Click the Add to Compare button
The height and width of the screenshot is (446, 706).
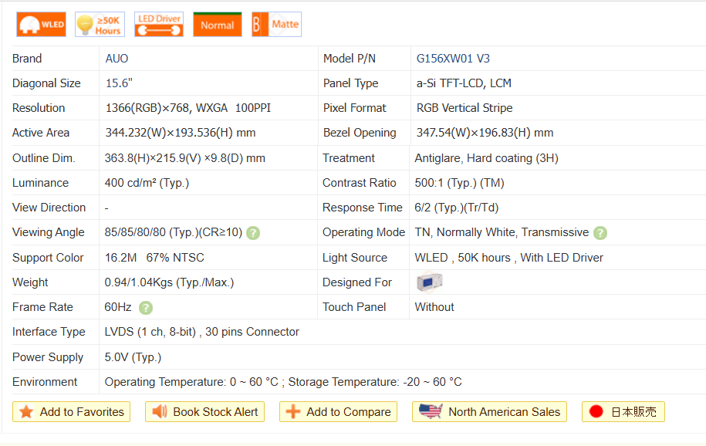click(339, 412)
